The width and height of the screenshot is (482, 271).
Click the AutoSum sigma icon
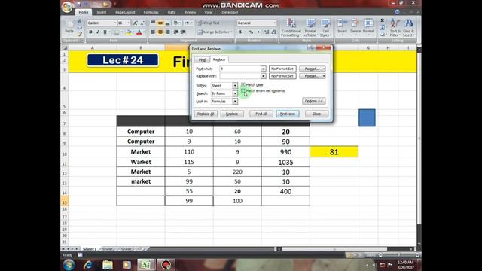click(x=382, y=20)
